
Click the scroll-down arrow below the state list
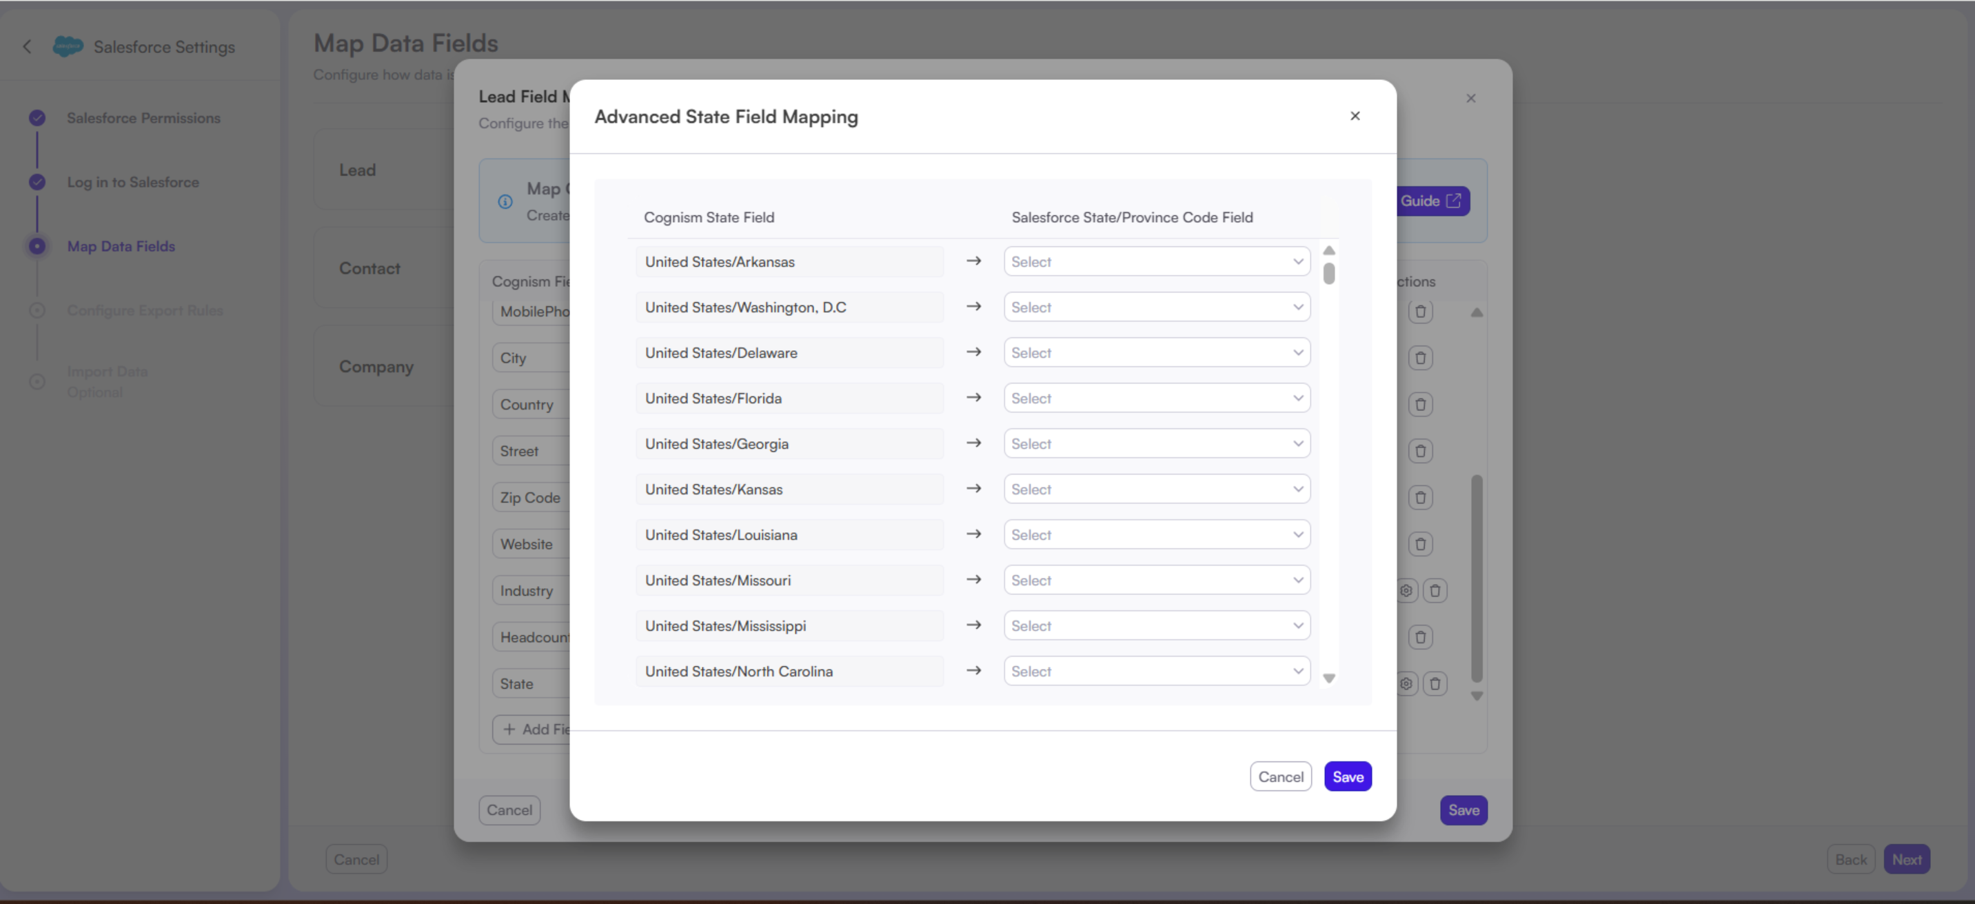click(x=1330, y=678)
